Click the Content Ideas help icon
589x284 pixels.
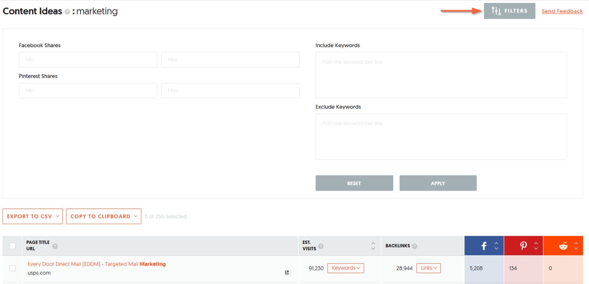(x=67, y=12)
